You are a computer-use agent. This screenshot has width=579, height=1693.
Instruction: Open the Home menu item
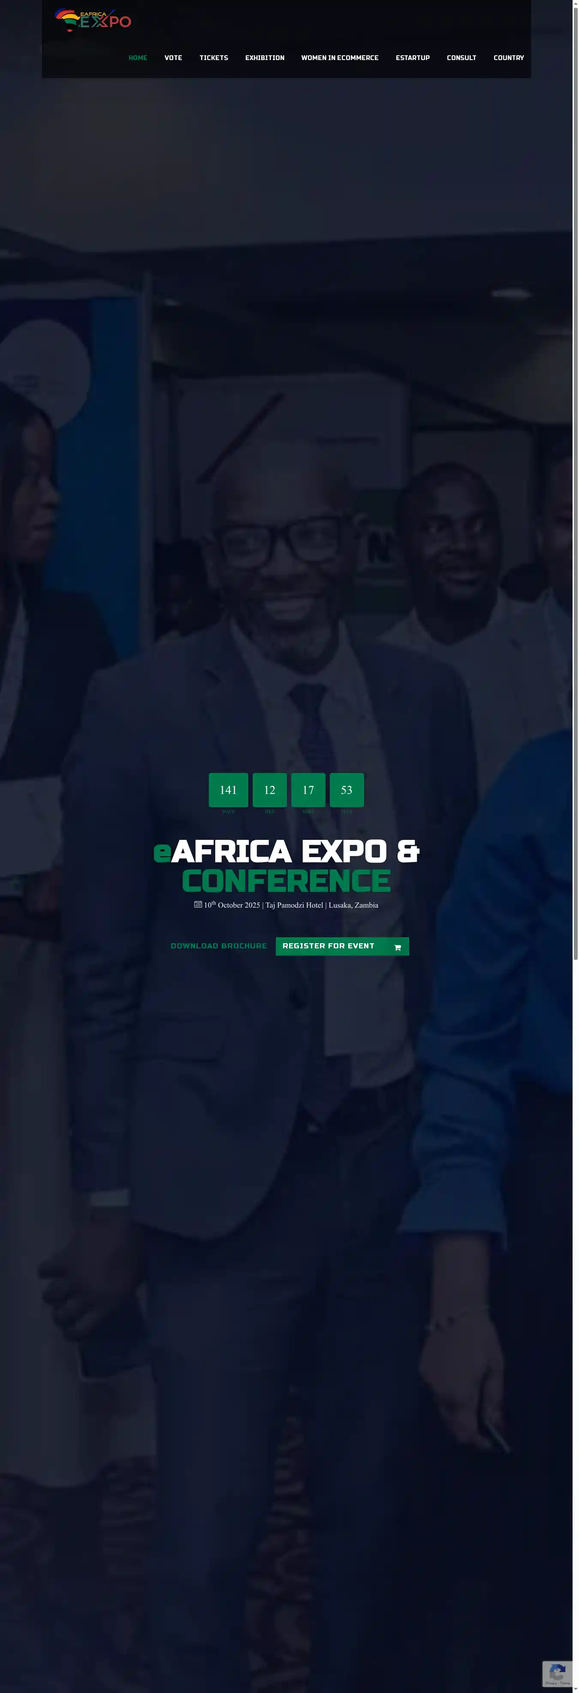coord(138,58)
